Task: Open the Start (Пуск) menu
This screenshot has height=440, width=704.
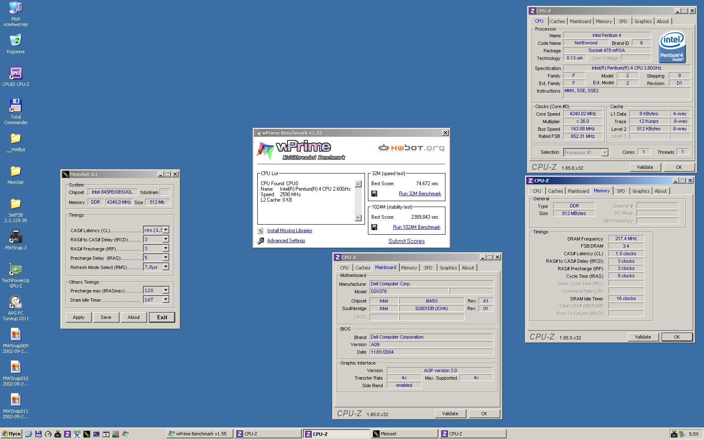Action: pos(11,434)
